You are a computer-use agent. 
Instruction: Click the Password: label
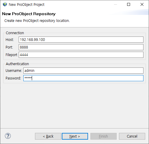point(13,78)
